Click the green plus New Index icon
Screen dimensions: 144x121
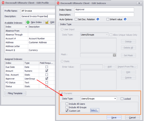[x=28, y=22]
